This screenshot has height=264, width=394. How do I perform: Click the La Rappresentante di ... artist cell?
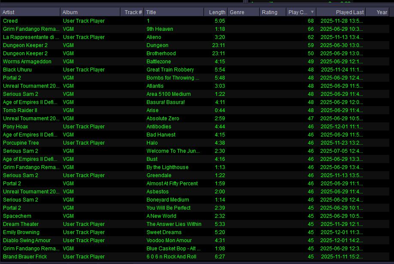click(31, 37)
